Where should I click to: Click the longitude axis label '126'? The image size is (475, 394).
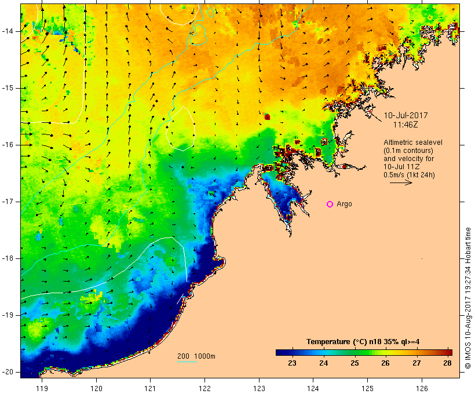(422, 389)
